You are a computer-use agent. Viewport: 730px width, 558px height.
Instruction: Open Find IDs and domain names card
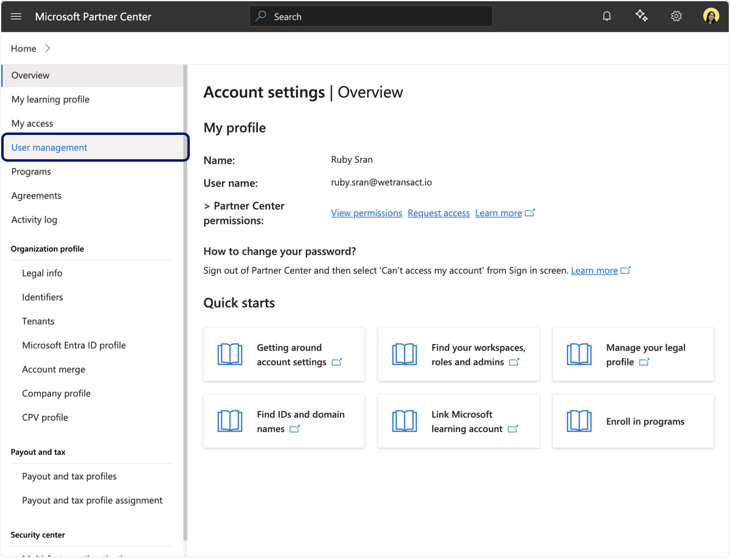click(284, 421)
